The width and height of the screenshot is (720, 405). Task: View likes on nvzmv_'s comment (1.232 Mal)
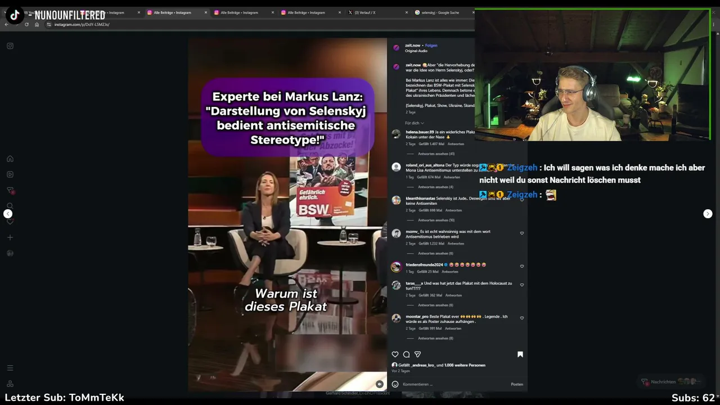(x=430, y=244)
